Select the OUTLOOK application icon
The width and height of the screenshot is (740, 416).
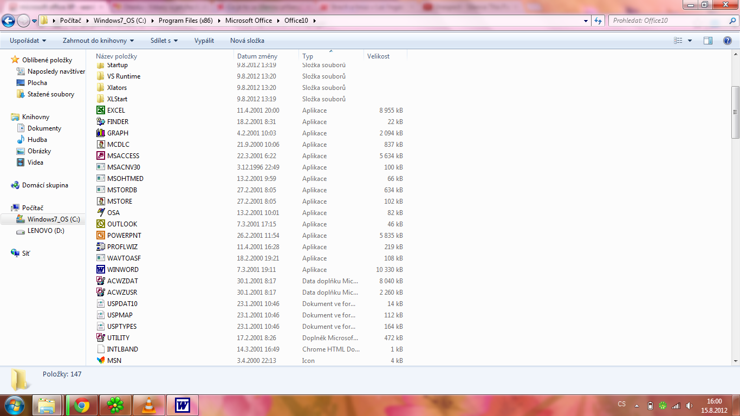(100, 224)
